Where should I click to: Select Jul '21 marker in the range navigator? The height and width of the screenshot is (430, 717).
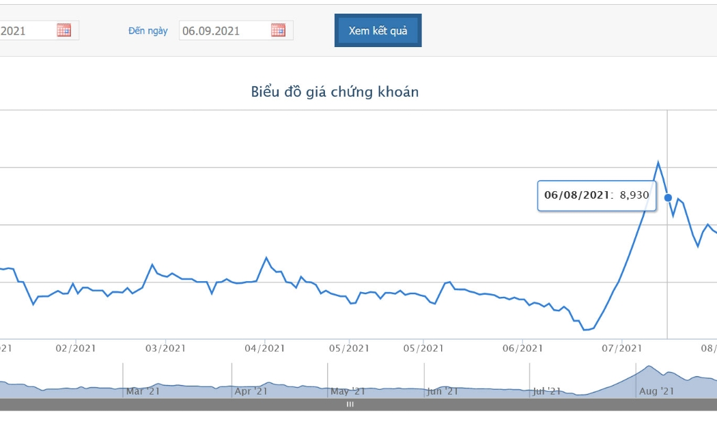pos(546,391)
